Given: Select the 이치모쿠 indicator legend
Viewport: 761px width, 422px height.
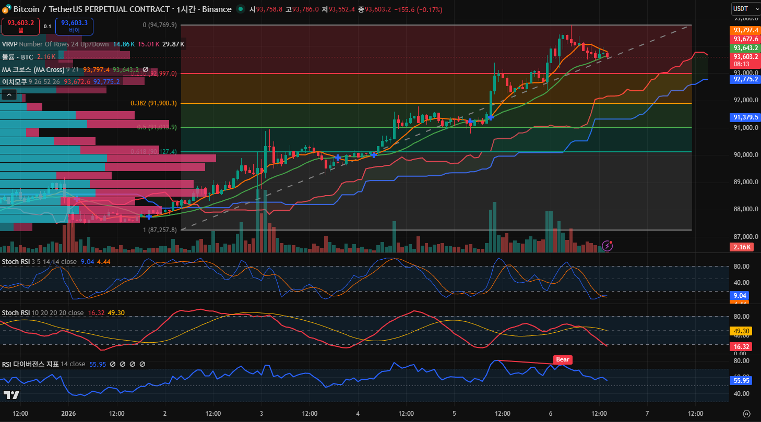Looking at the screenshot, I should point(15,81).
